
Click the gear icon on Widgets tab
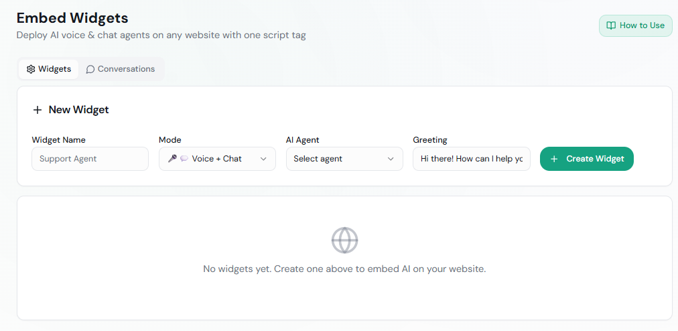click(31, 69)
